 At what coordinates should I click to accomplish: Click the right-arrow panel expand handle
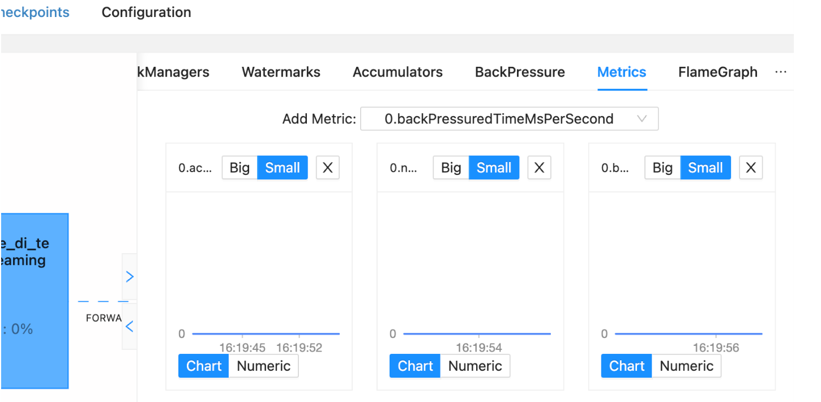pyautogui.click(x=130, y=276)
